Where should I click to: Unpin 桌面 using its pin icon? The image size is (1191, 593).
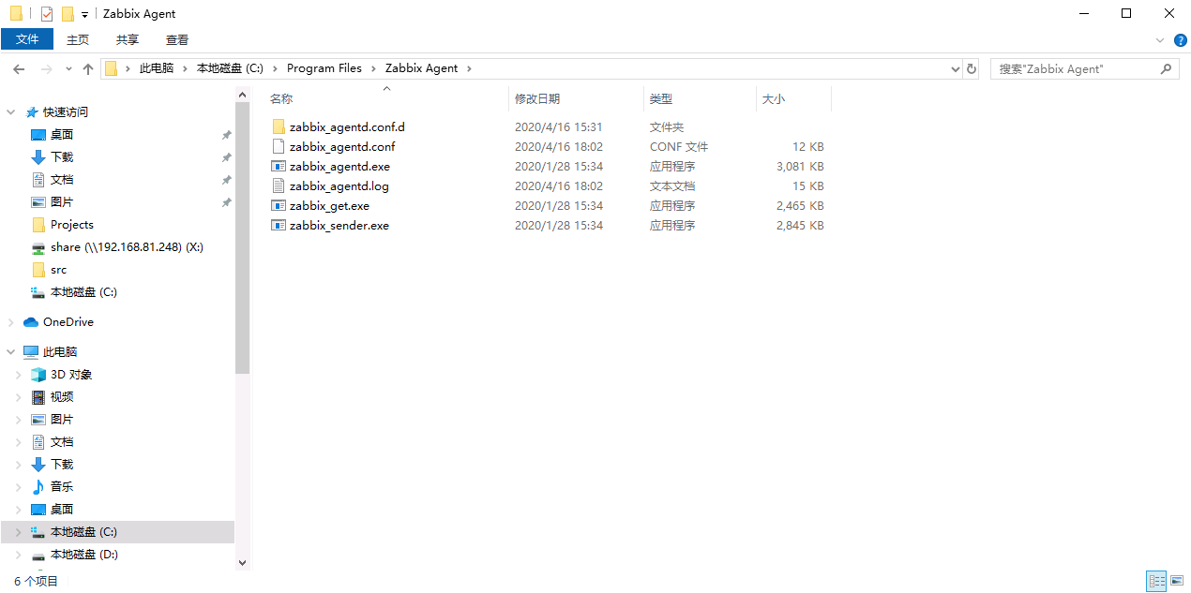point(226,135)
